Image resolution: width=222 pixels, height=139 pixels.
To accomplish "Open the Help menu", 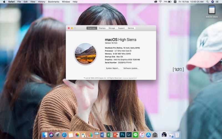I will tap(75, 2).
